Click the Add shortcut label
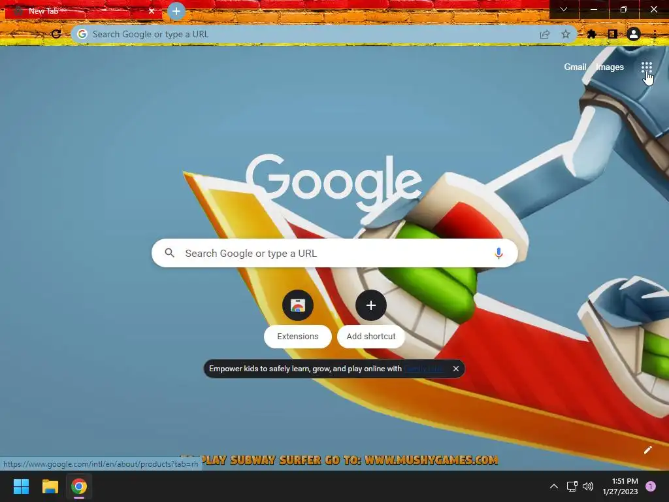669x502 pixels. pyautogui.click(x=371, y=337)
